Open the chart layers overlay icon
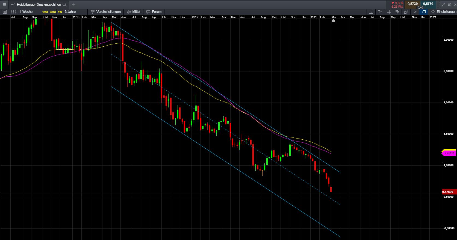Image resolution: width=457 pixels, height=240 pixels. 406,12
